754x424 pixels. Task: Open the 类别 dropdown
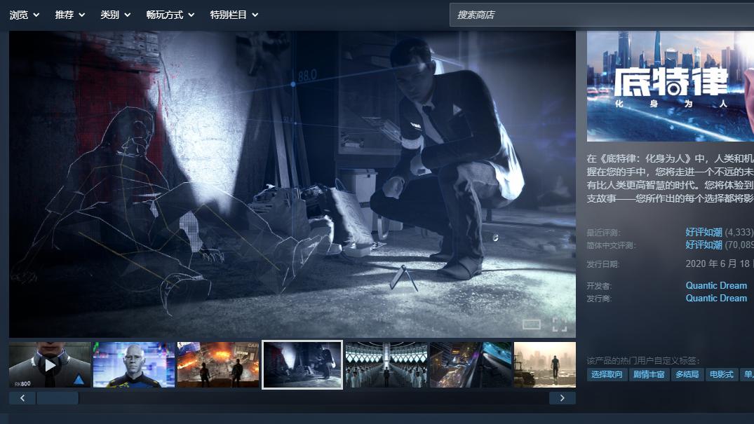tap(116, 15)
